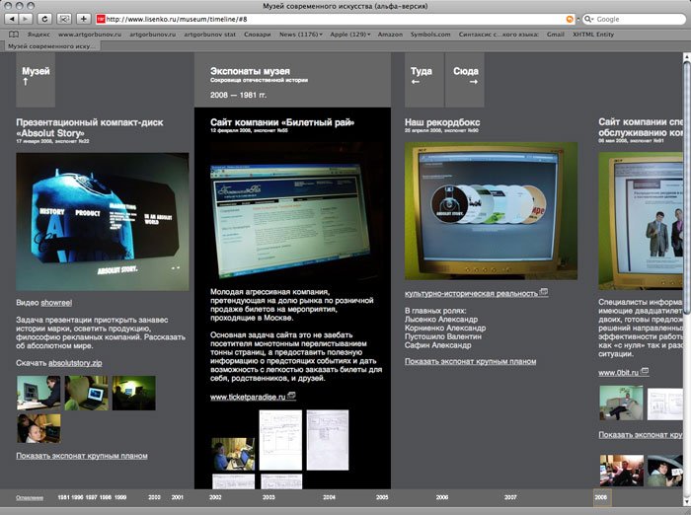Open the bookmarks book icon in the bar

pyautogui.click(x=14, y=34)
